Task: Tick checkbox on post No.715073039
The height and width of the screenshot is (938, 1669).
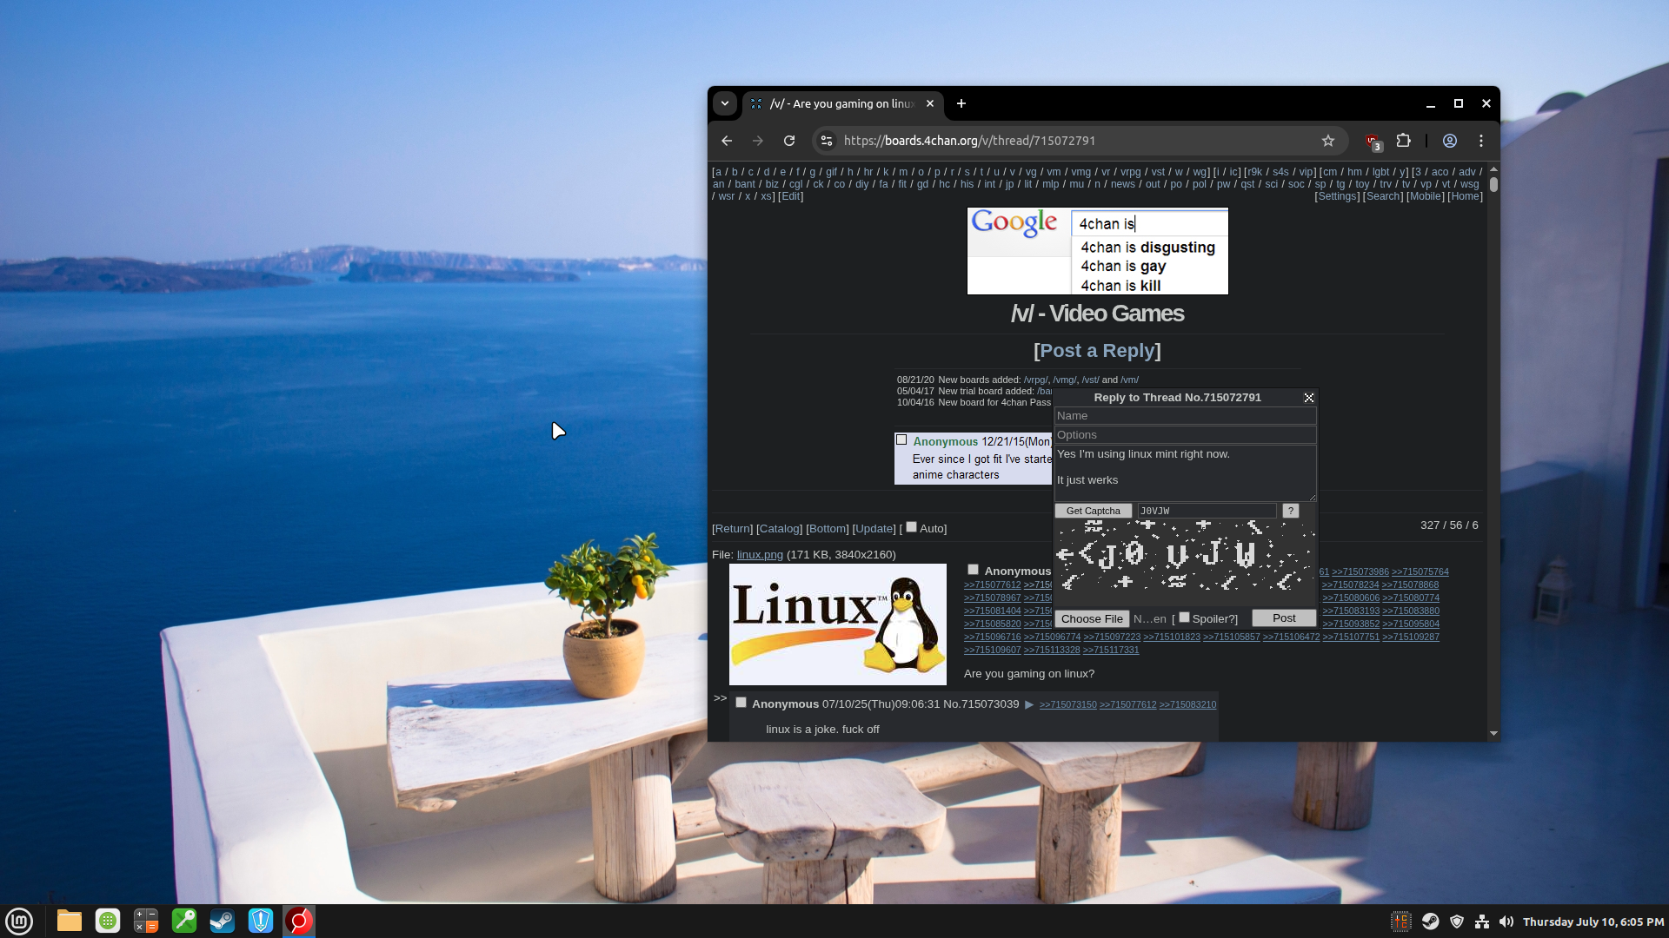Action: (741, 703)
